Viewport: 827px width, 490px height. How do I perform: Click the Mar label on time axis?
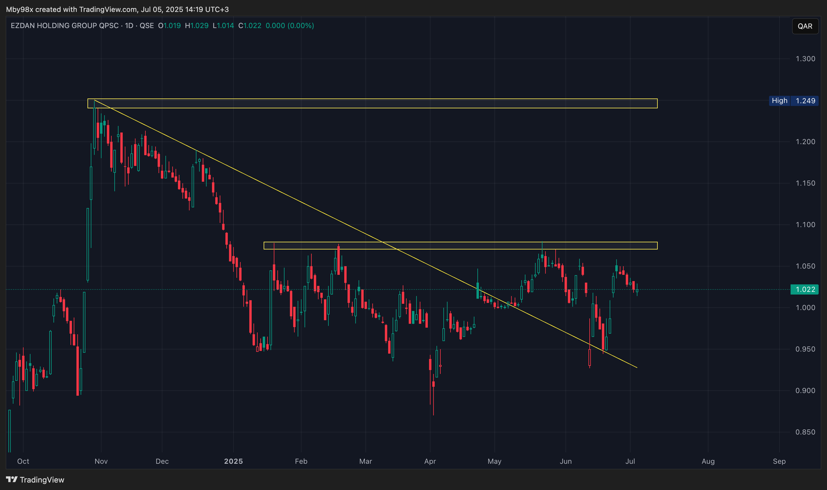(366, 461)
